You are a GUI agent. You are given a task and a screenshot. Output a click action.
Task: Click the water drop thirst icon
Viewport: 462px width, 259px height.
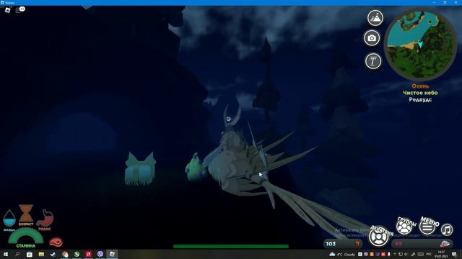9,219
